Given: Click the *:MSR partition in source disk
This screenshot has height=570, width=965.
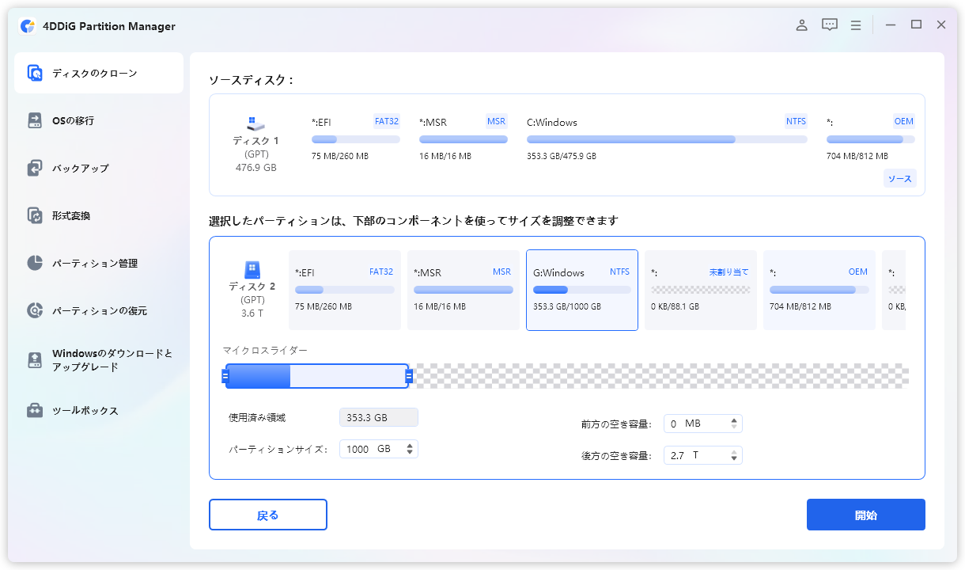Looking at the screenshot, I should (464, 139).
